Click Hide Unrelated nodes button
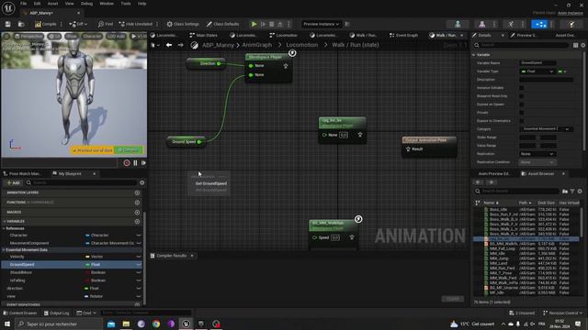588x330 pixels. (135, 24)
